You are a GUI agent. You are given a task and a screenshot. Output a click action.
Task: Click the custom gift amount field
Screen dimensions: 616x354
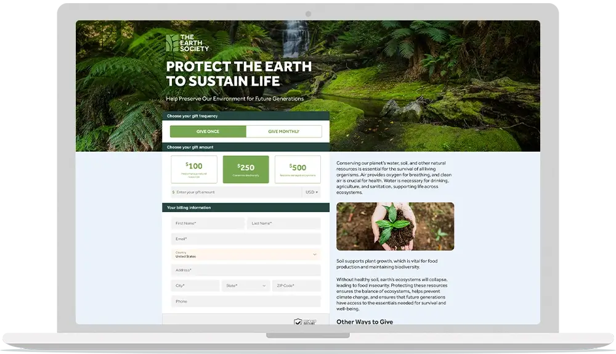coord(236,192)
